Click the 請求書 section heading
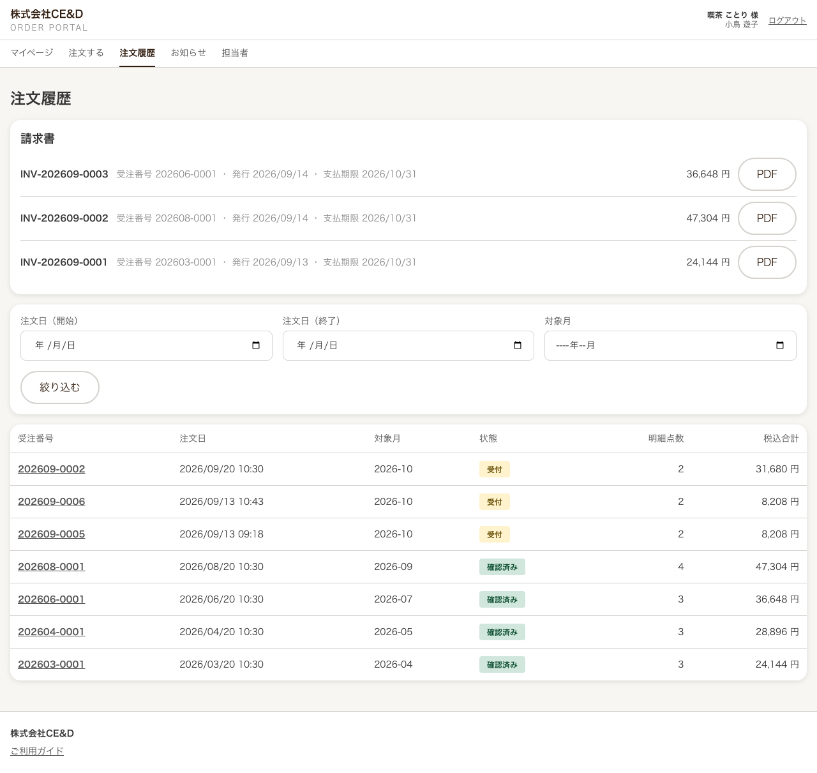This screenshot has height=773, width=817. pyautogui.click(x=38, y=139)
